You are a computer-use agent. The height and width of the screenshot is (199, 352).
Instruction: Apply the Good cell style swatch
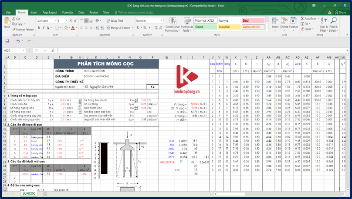(x=205, y=27)
